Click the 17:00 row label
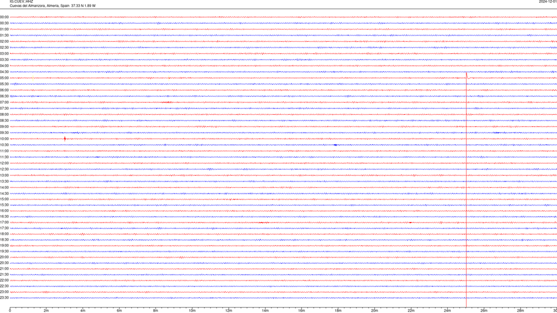Viewport: 557px width, 313px height. (x=4, y=223)
